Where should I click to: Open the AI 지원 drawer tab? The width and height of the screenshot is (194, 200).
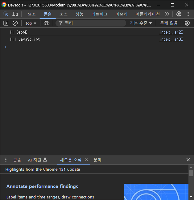[38, 160]
